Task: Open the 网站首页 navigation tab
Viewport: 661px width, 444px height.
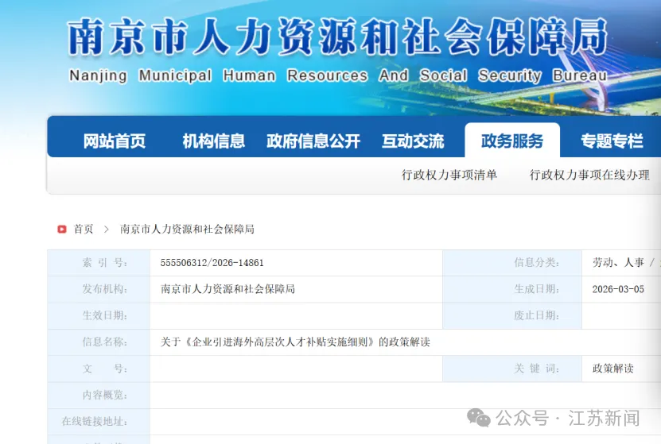Action: coord(115,141)
